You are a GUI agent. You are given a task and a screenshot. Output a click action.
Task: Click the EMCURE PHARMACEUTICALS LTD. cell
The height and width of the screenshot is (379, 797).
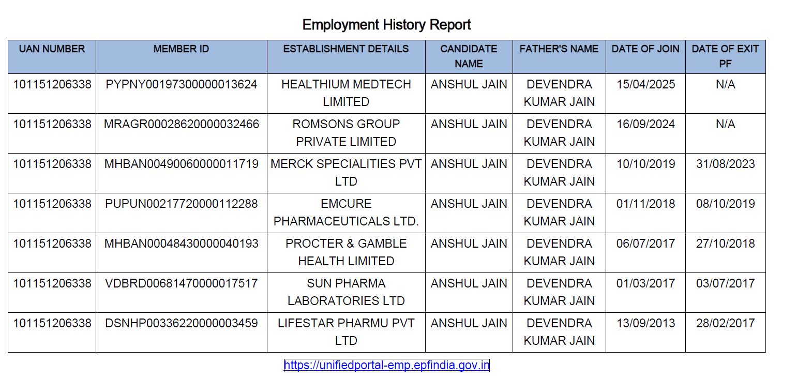(x=346, y=213)
